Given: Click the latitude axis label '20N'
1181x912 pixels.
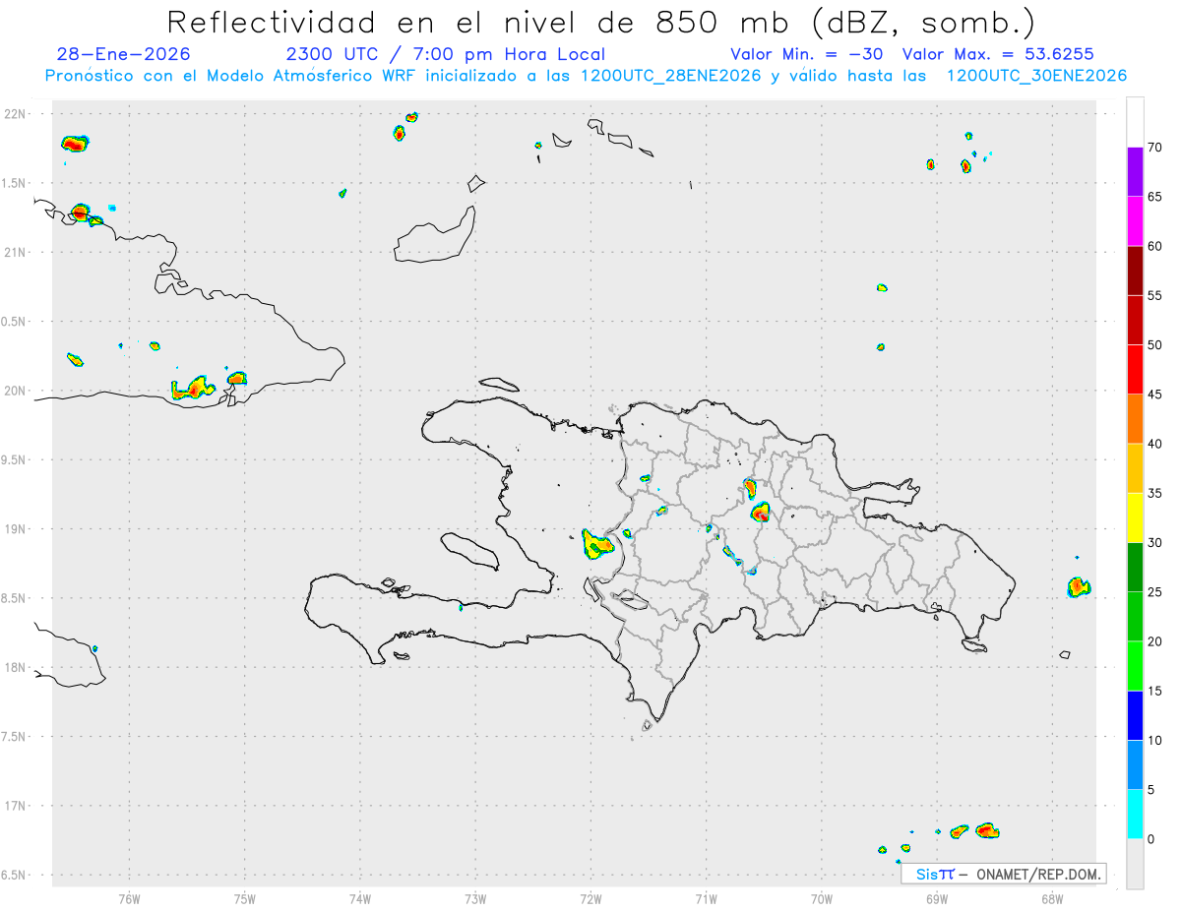Looking at the screenshot, I should [x=17, y=391].
